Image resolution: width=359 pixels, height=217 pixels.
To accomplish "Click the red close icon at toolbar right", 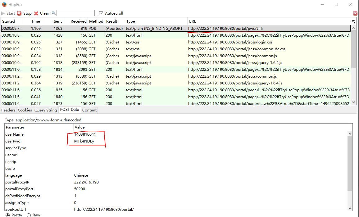I will [355, 14].
